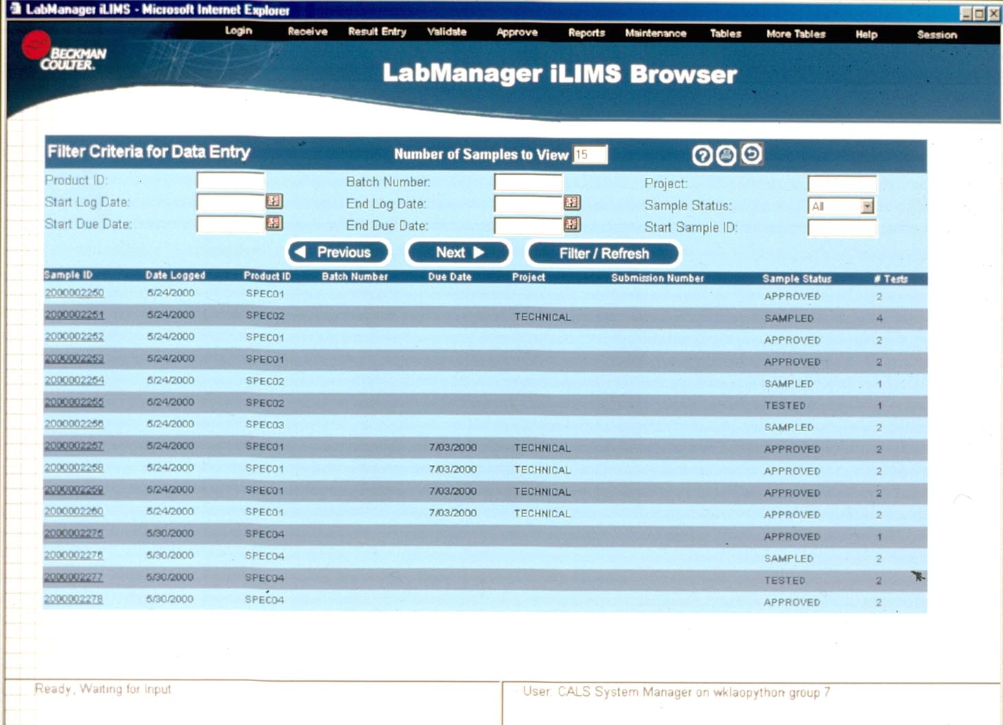This screenshot has width=1003, height=725.
Task: Open sample 2000002253 link
Action: (x=74, y=358)
